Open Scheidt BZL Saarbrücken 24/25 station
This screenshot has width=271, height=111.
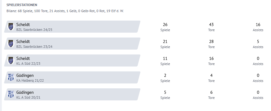pos(72,27)
